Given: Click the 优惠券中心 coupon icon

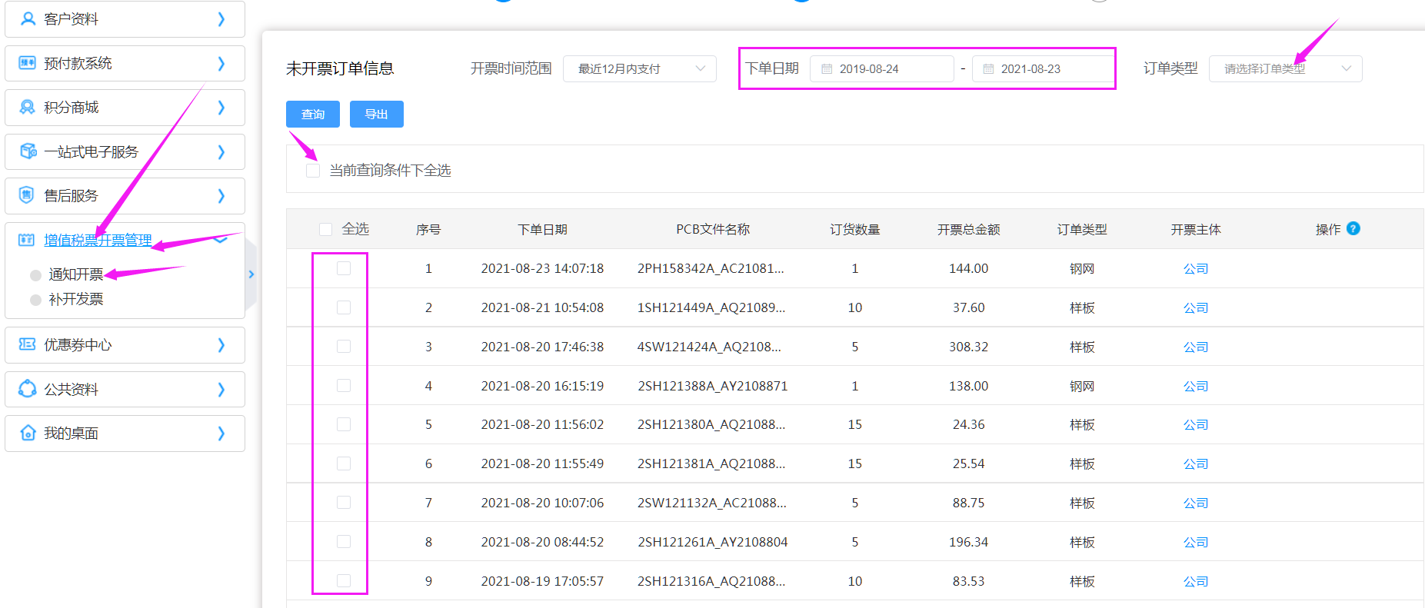Looking at the screenshot, I should [28, 344].
